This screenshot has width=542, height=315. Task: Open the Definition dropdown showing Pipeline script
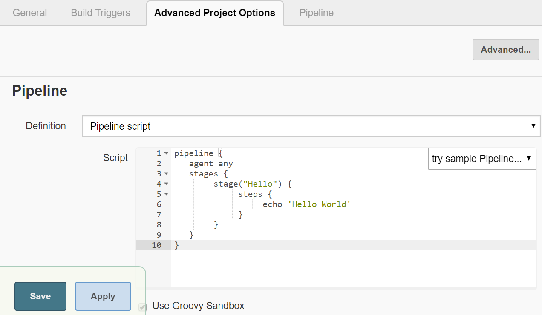[311, 126]
